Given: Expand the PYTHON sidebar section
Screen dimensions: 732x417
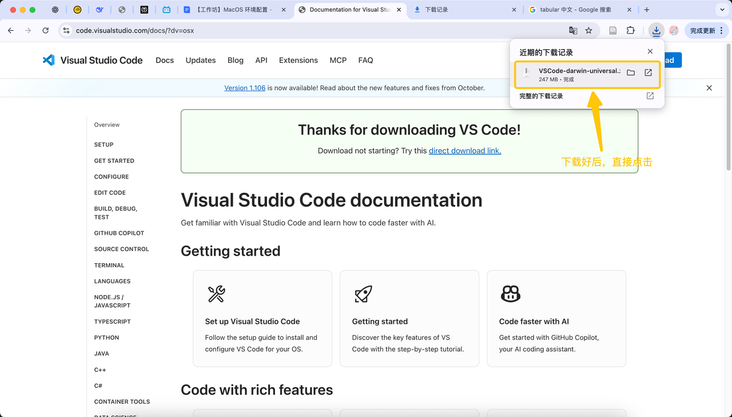Looking at the screenshot, I should (106, 337).
